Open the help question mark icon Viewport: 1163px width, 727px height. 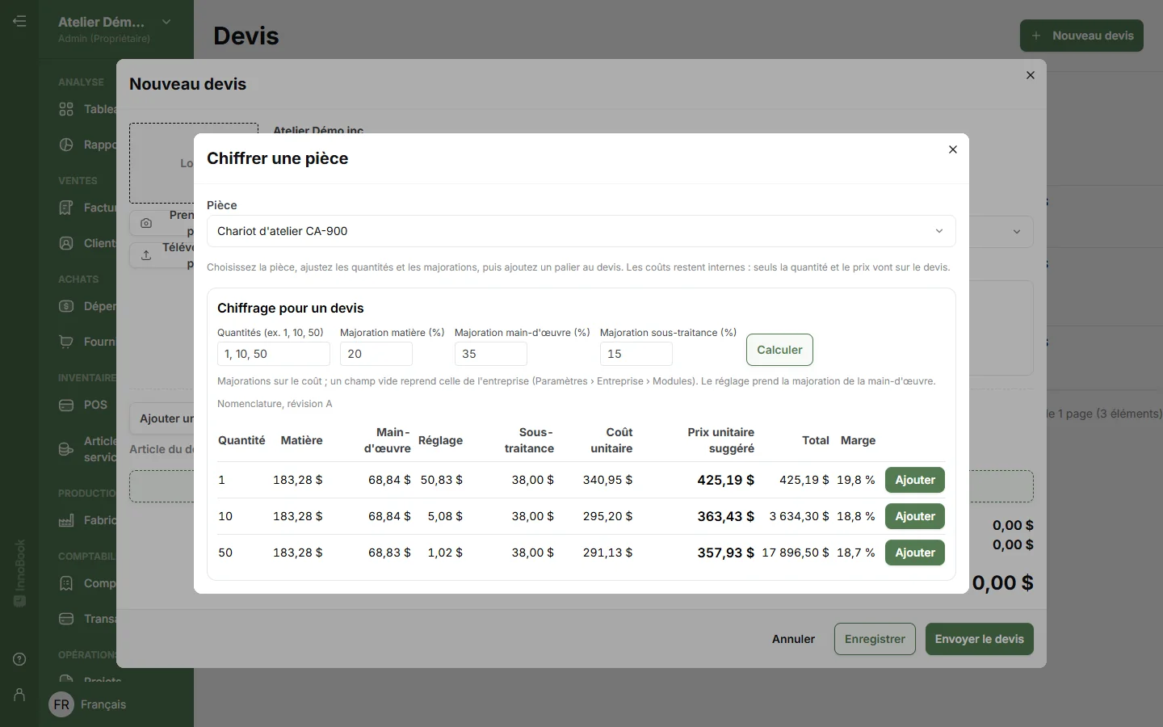click(x=19, y=659)
